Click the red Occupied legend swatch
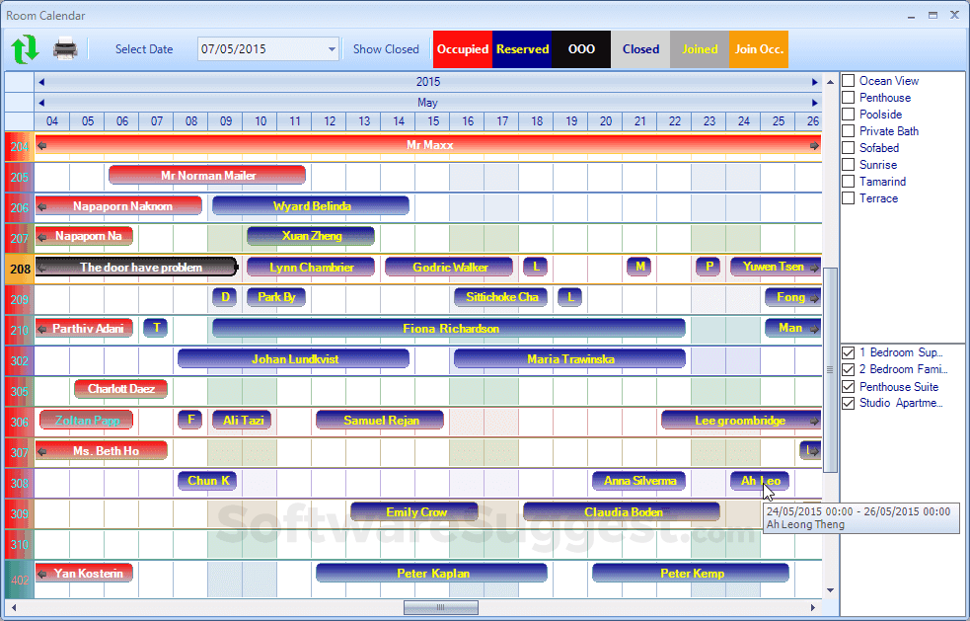Image resolution: width=970 pixels, height=621 pixels. (463, 49)
